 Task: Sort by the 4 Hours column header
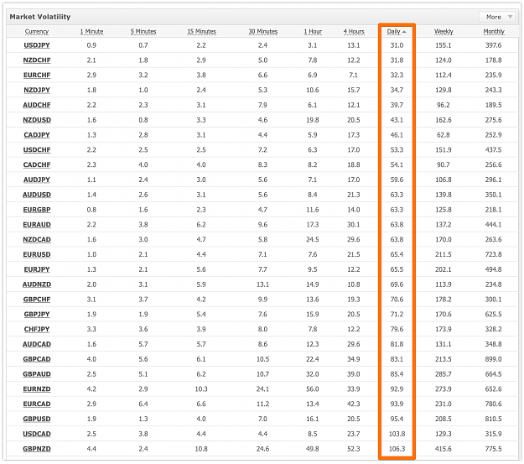pos(354,31)
